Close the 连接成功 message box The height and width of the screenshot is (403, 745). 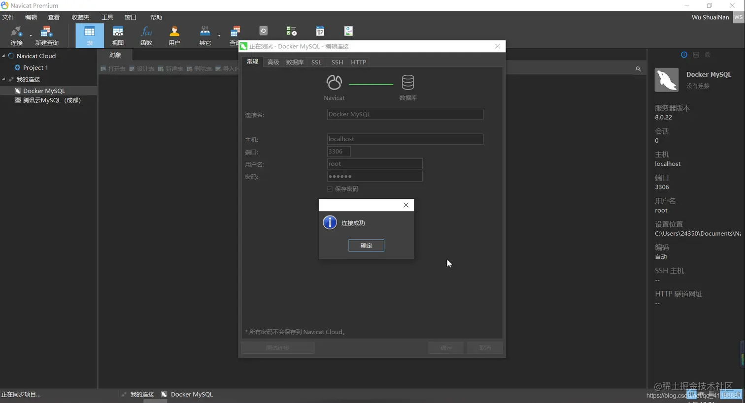[406, 205]
